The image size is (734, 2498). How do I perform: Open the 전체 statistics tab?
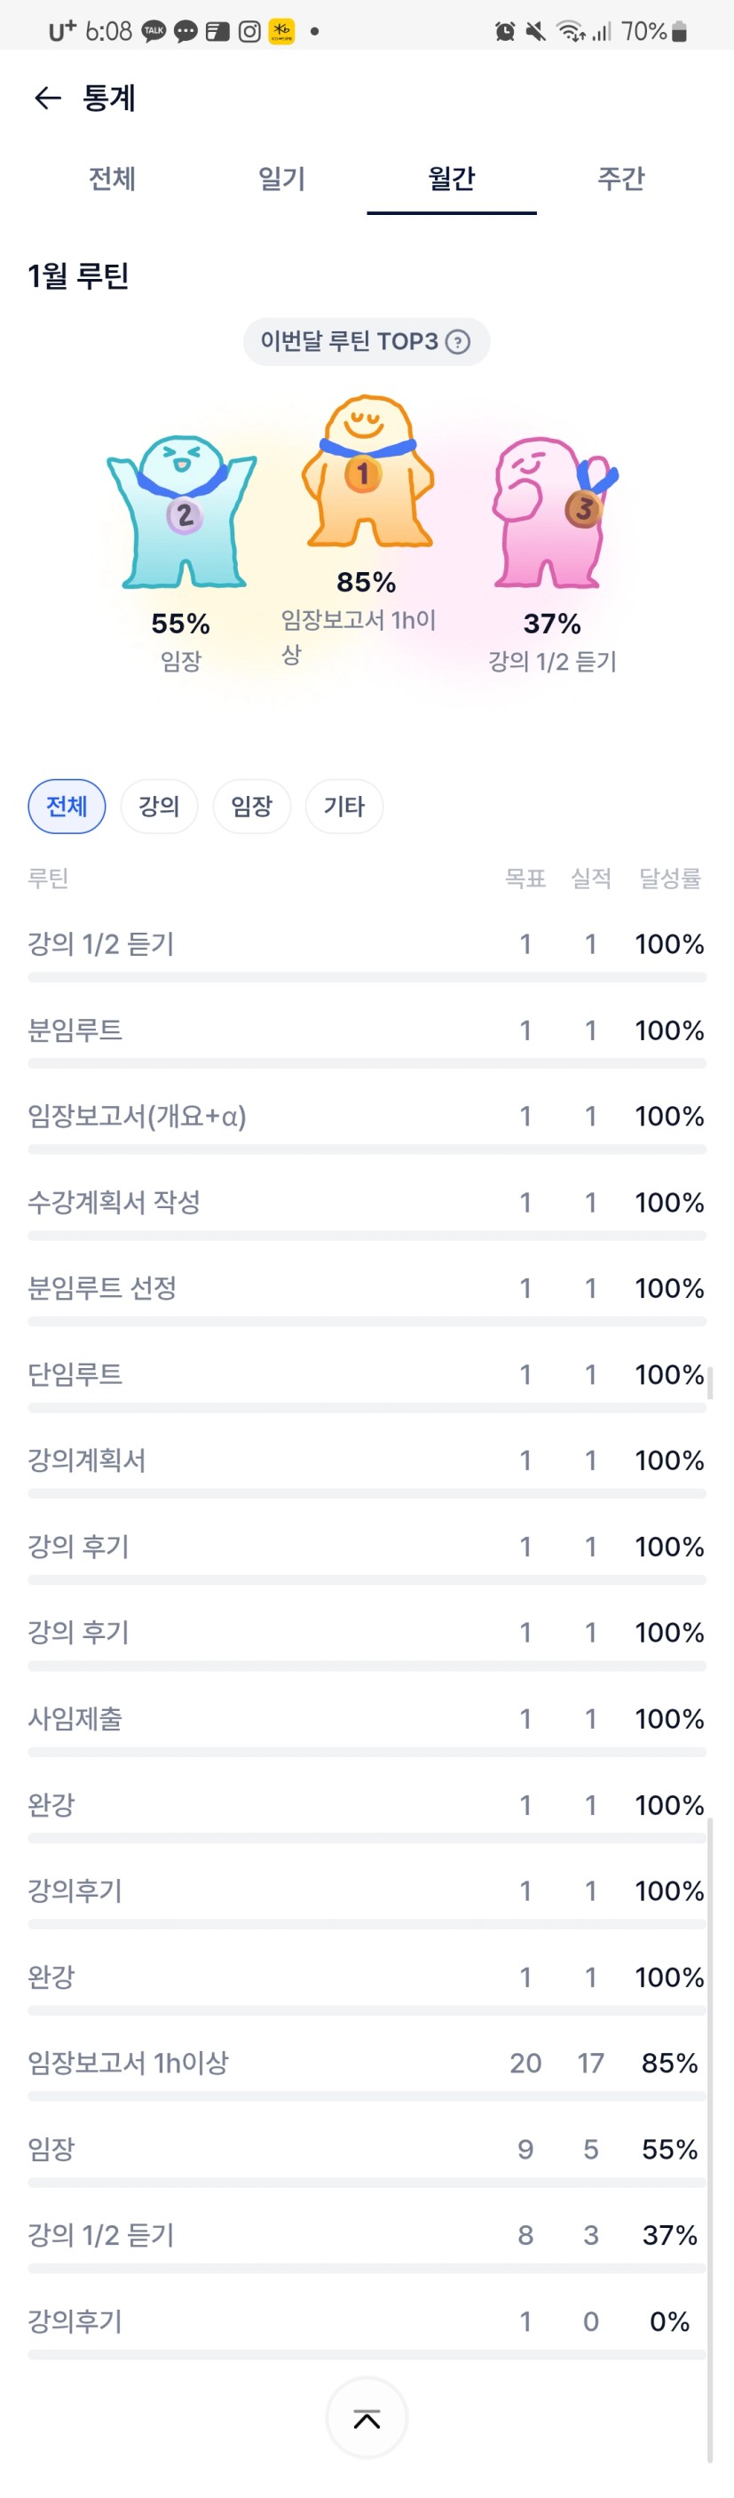(113, 179)
